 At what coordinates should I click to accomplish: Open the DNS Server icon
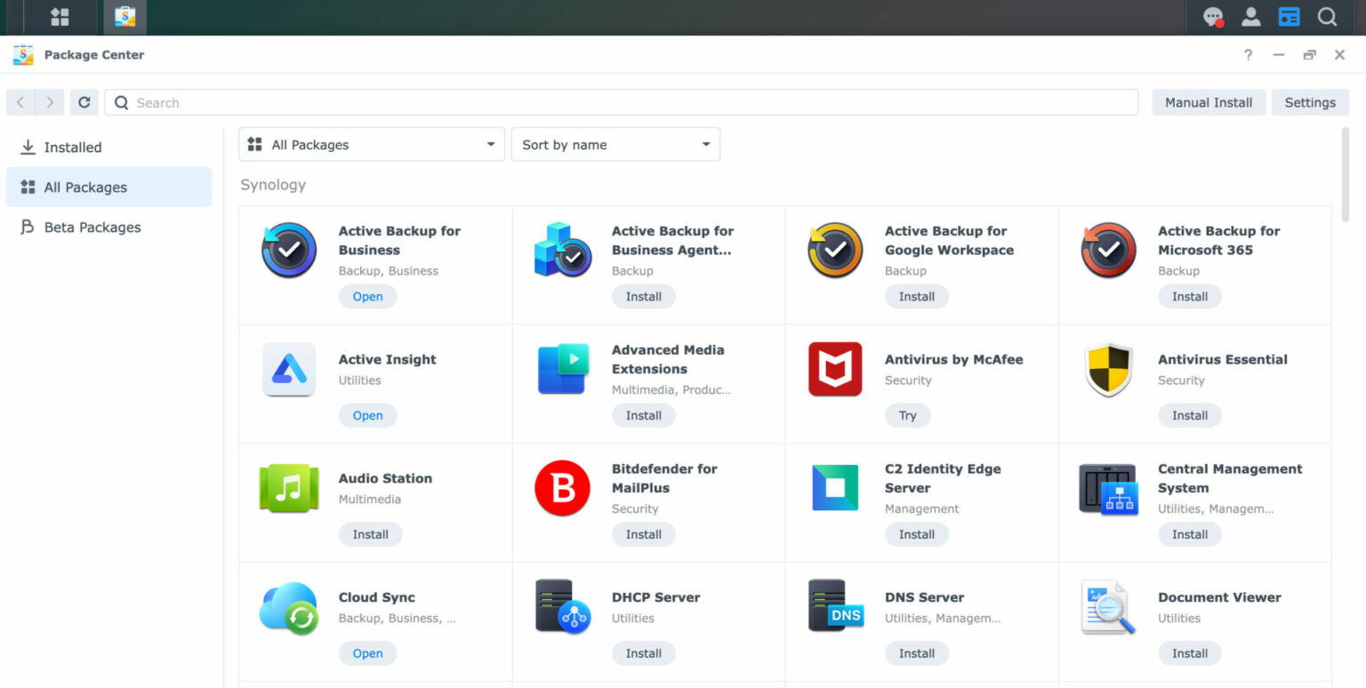834,607
